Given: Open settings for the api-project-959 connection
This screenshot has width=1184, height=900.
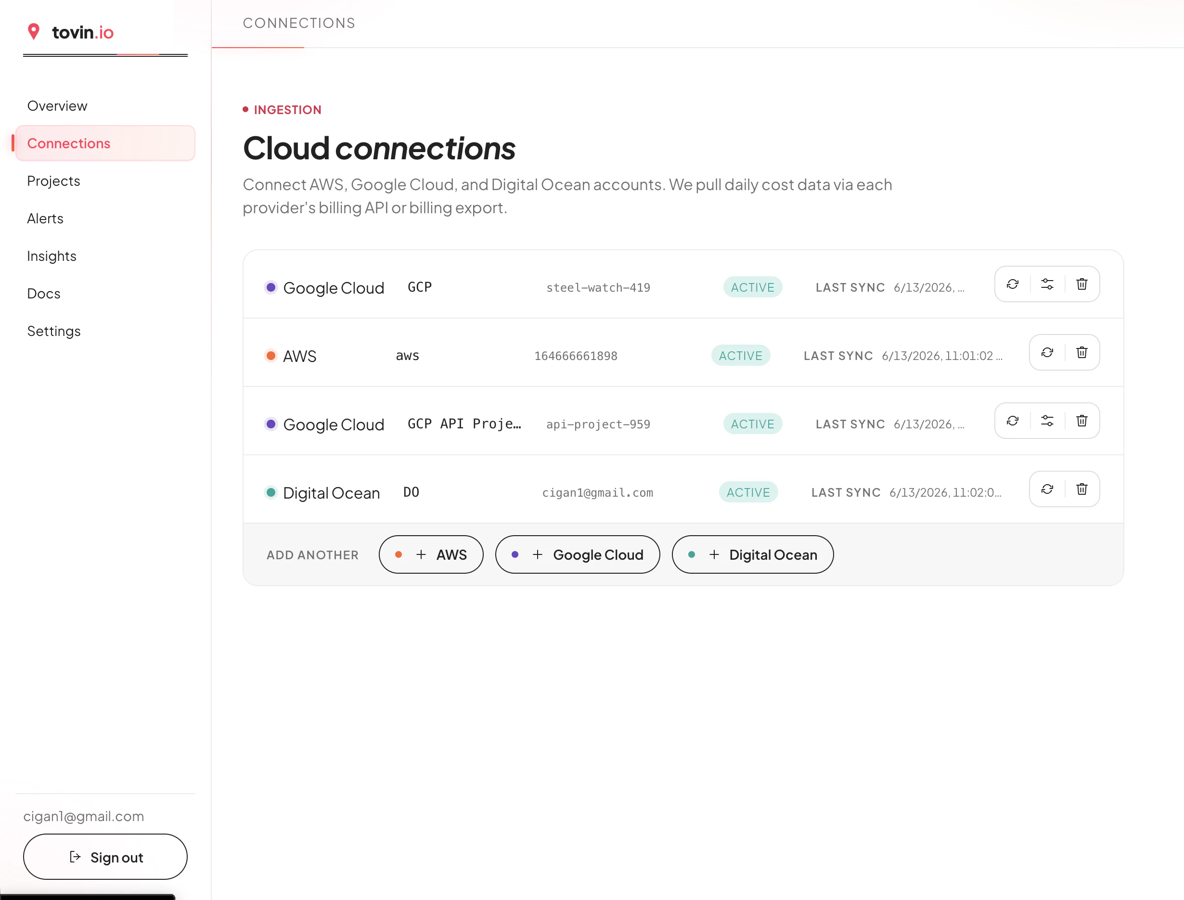Looking at the screenshot, I should [x=1047, y=421].
